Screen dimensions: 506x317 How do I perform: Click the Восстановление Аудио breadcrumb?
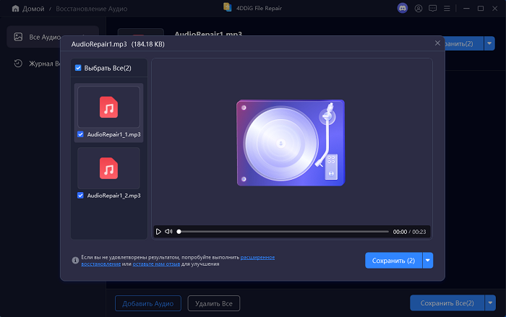coord(92,9)
